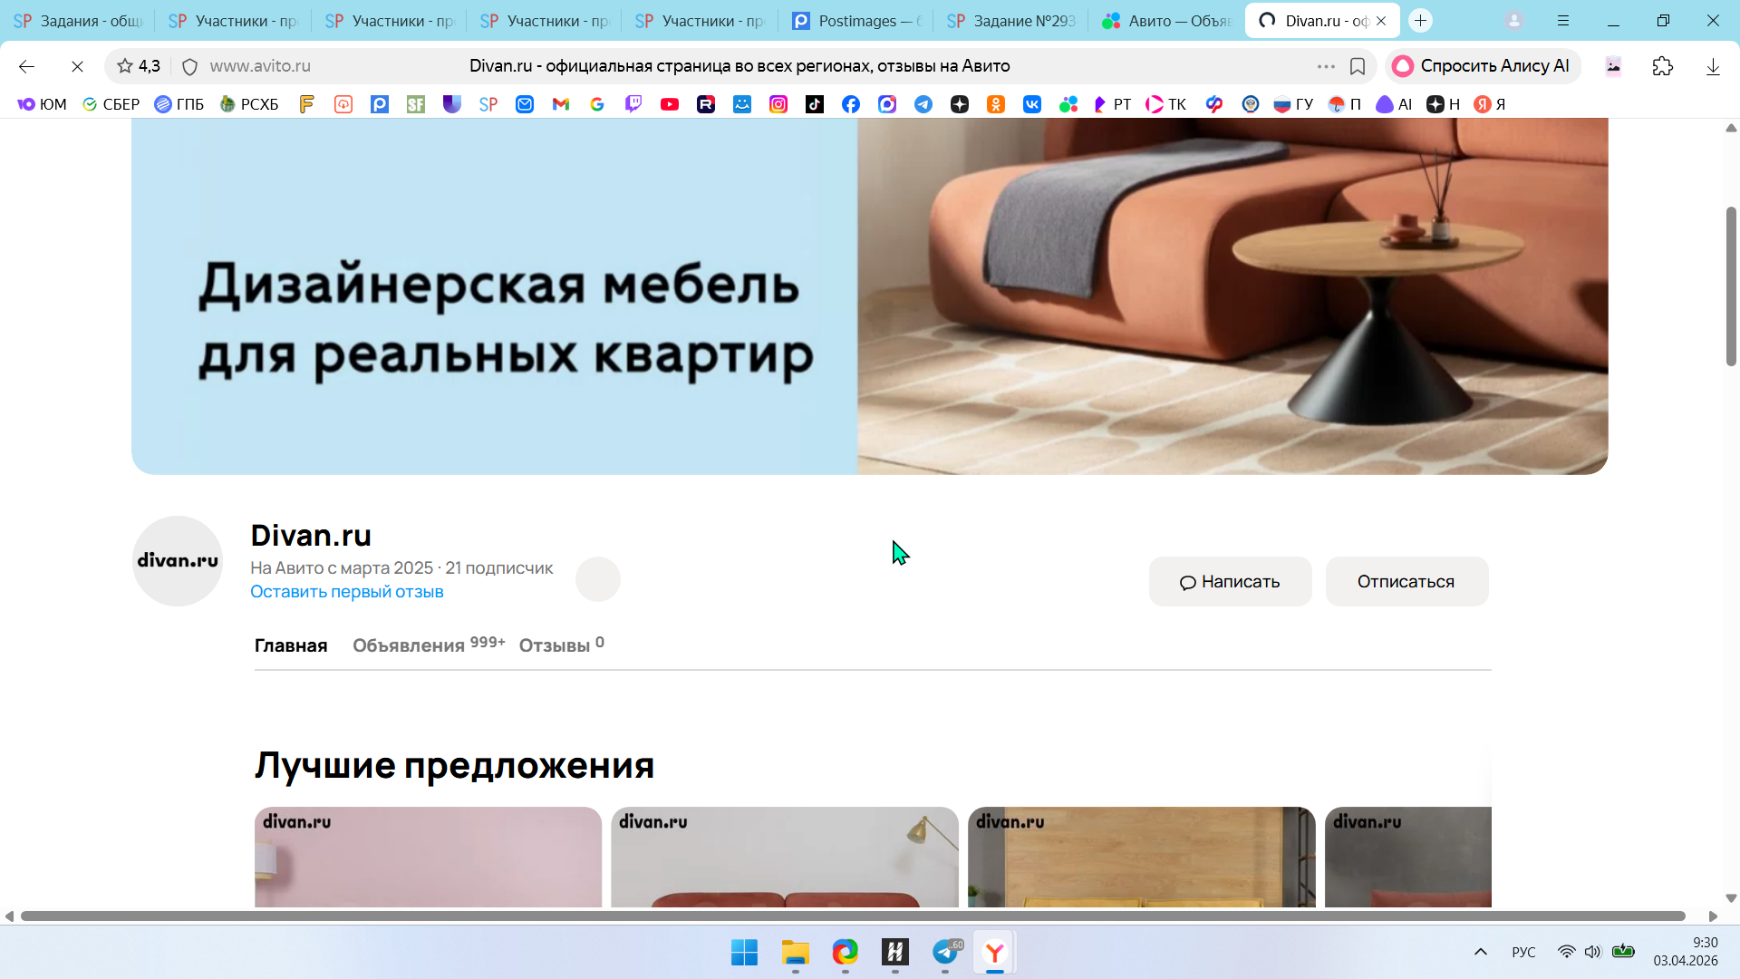
Task: Open the three-dots address bar menu
Action: pos(1326,66)
